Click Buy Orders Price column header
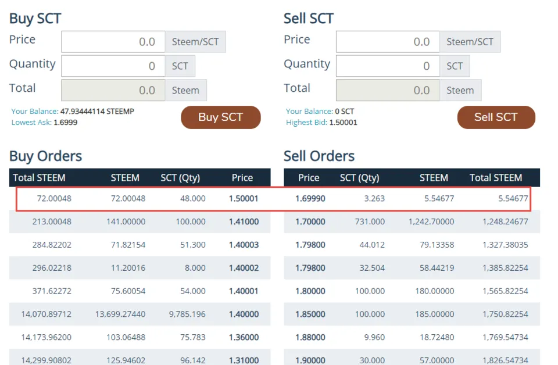The width and height of the screenshot is (558, 365). click(x=242, y=177)
